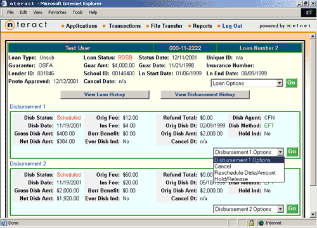Click the IE page icon in title bar
The width and height of the screenshot is (317, 228).
click(x=4, y=3)
